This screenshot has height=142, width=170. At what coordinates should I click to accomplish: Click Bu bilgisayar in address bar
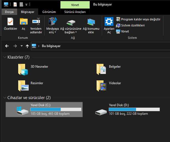pos(51,46)
